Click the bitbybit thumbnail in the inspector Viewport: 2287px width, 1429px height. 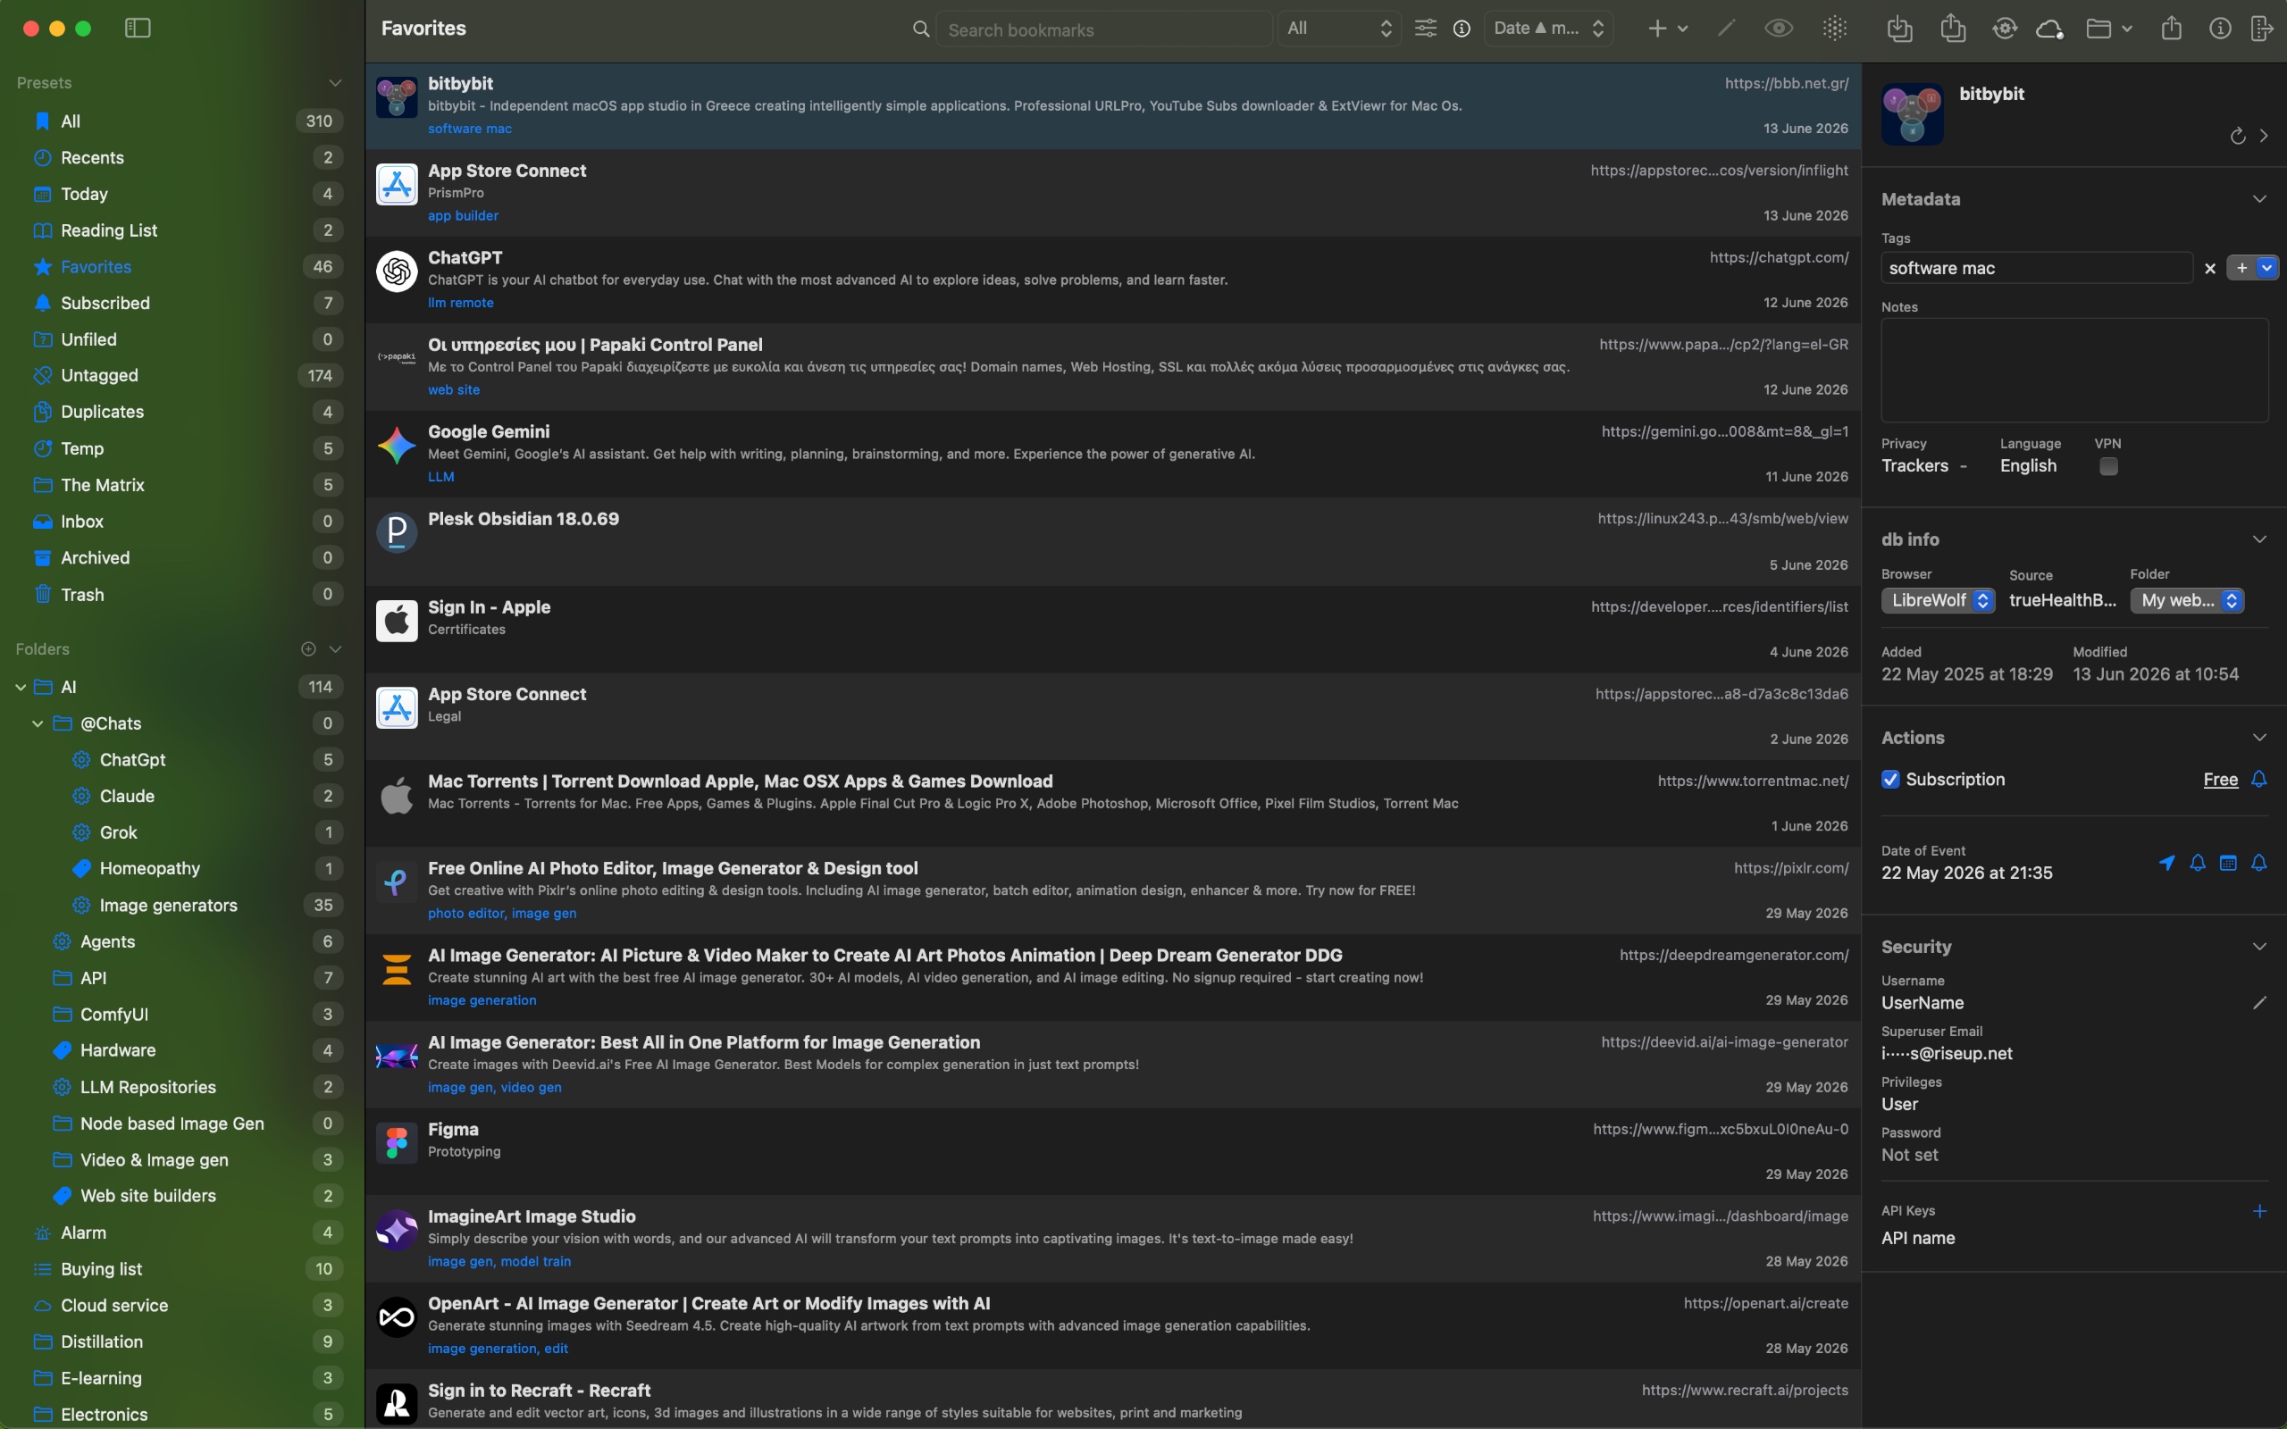[x=1913, y=114]
